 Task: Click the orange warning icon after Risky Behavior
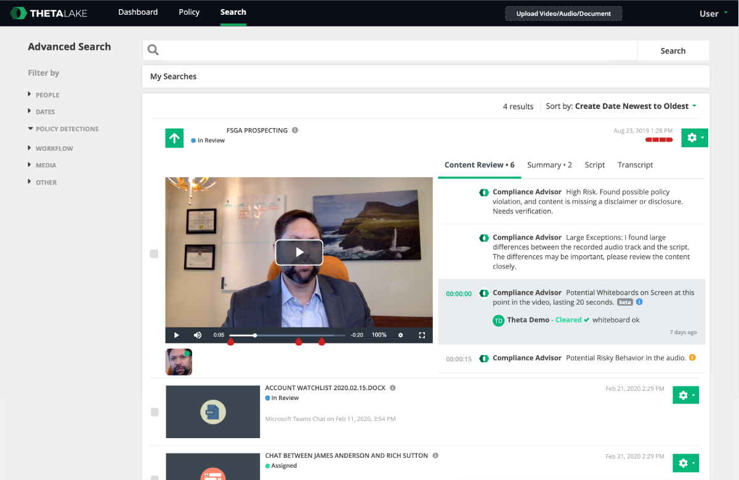click(x=692, y=358)
